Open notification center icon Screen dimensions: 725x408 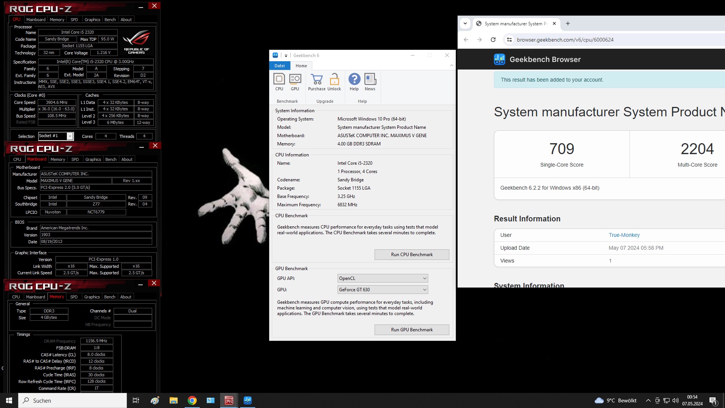tap(713, 400)
